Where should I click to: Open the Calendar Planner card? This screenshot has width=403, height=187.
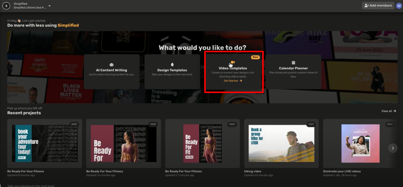tap(293, 72)
